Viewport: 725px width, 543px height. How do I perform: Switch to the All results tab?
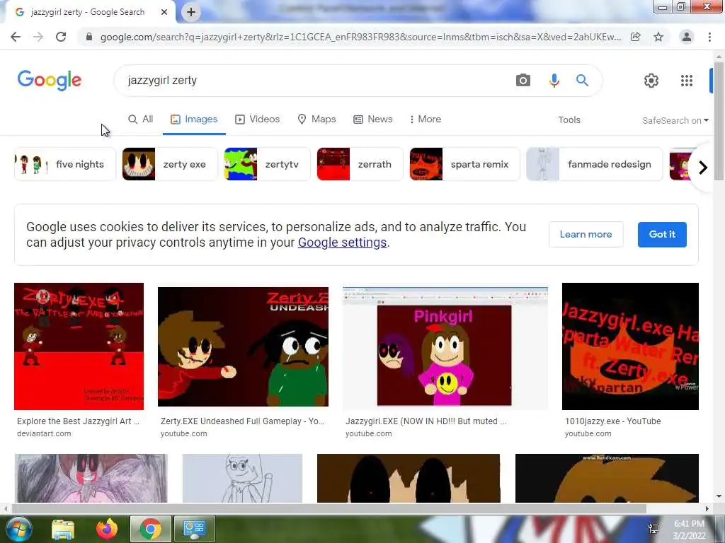pos(141,119)
